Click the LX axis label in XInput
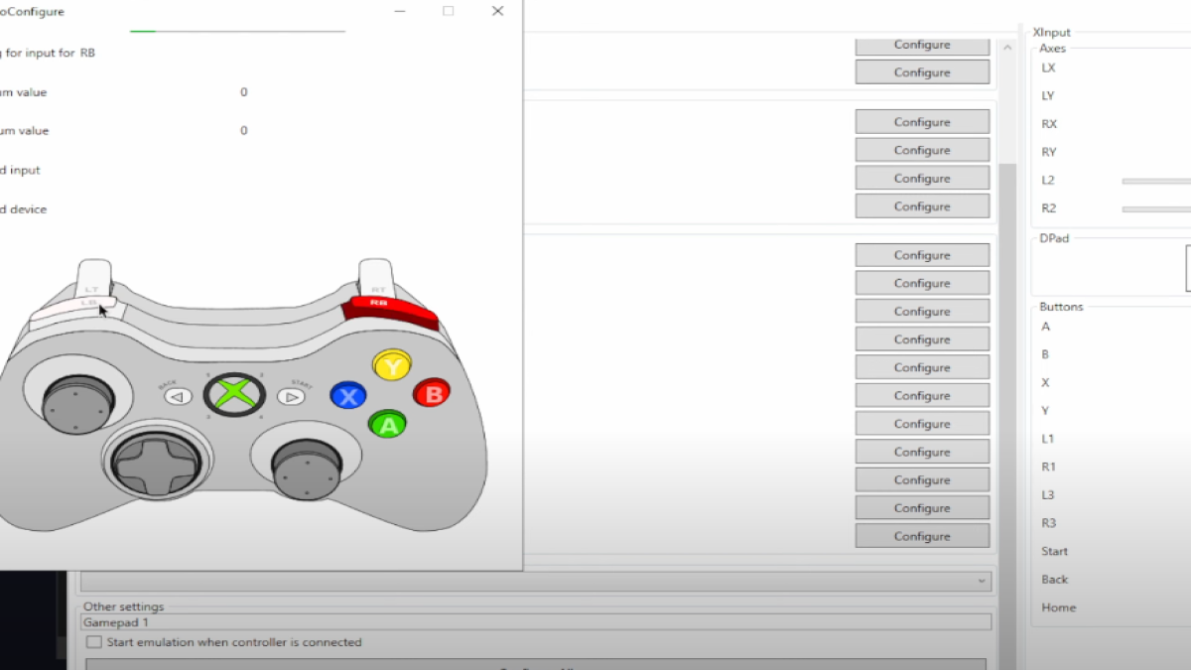This screenshot has height=670, width=1191. (x=1048, y=67)
